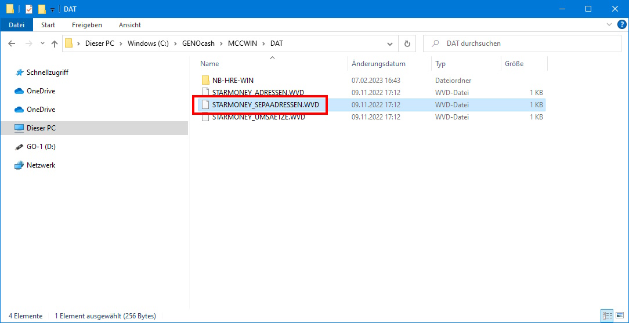Switch to the Start ribbon tab
This screenshot has height=323, width=629.
coord(48,25)
